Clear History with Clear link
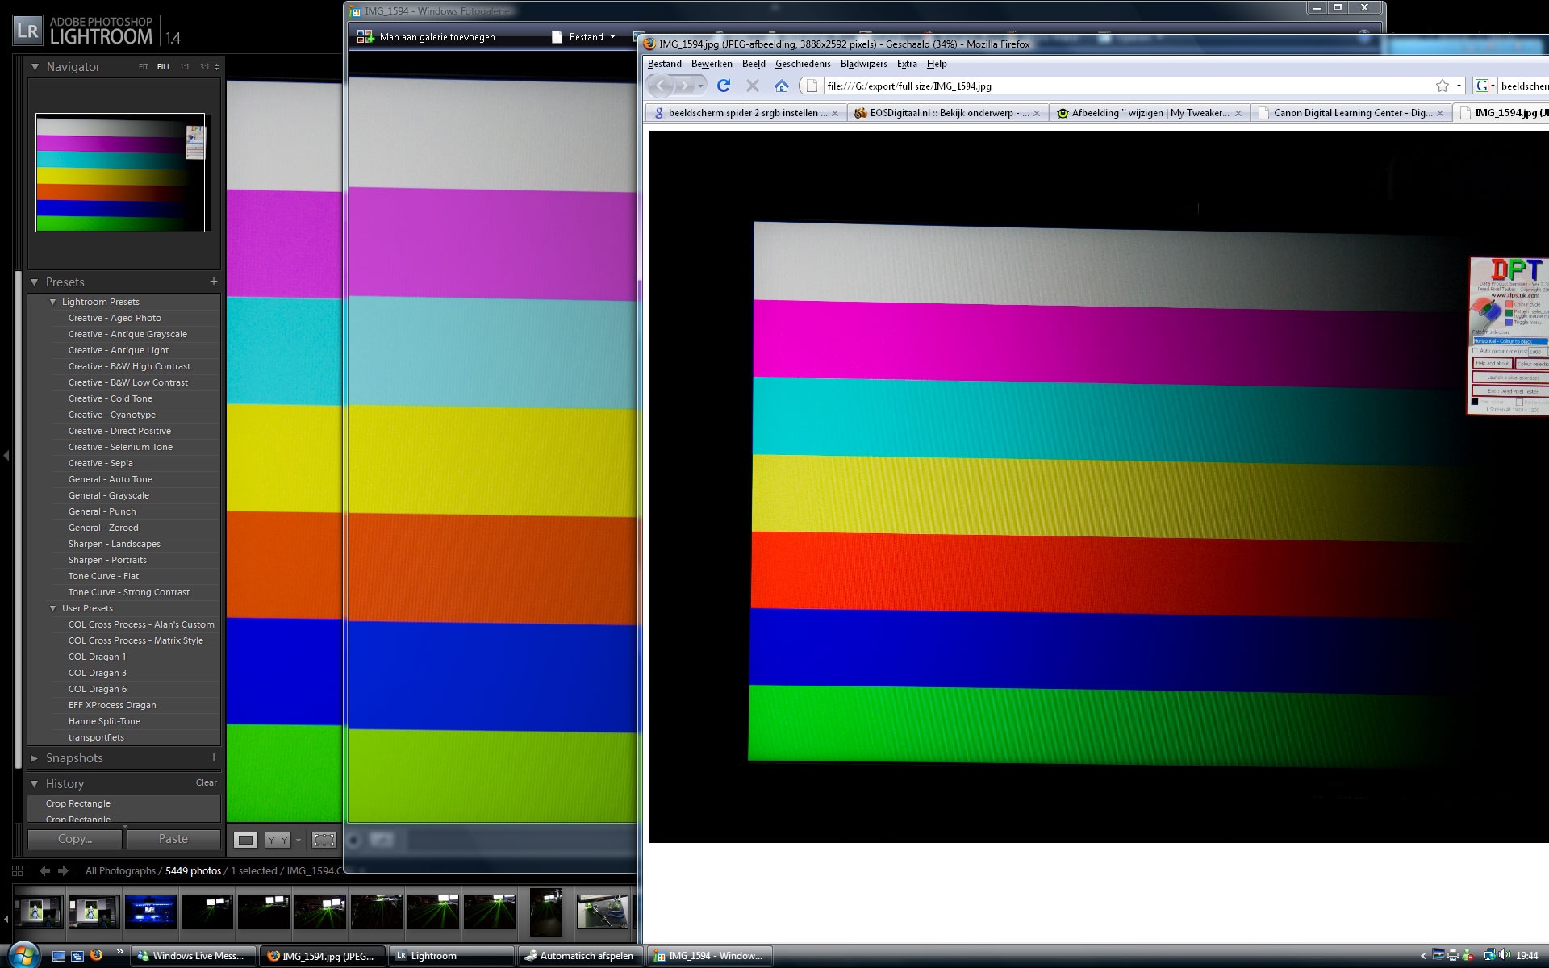 click(x=207, y=782)
